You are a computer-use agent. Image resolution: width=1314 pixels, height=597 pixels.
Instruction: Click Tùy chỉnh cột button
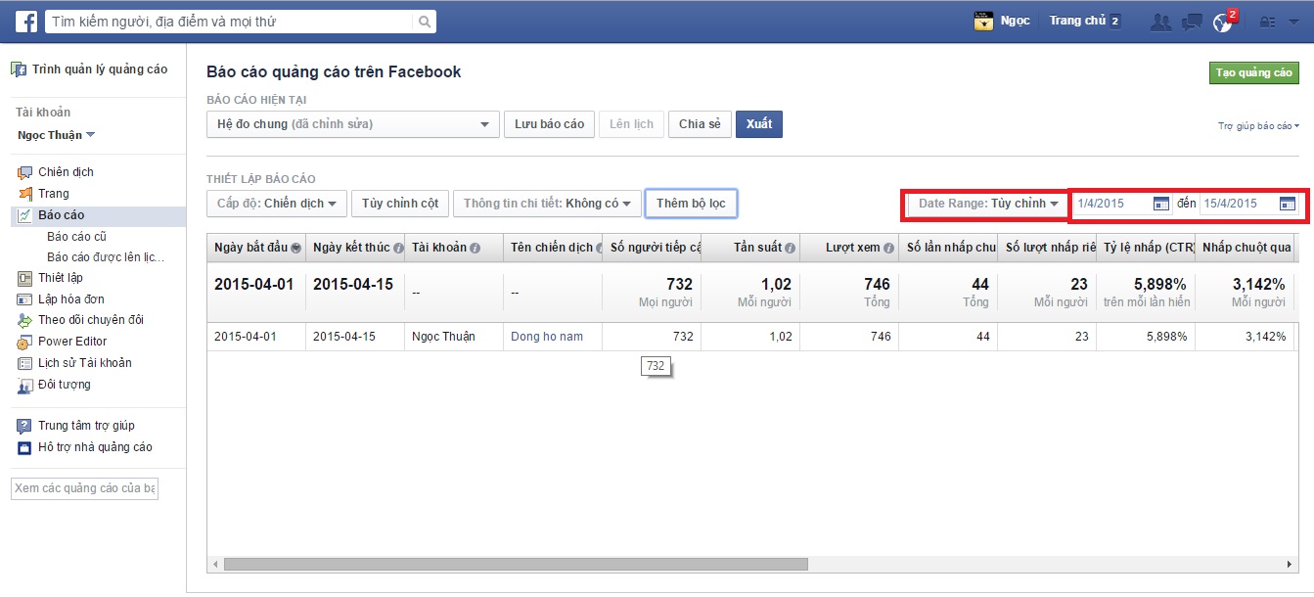coord(400,204)
